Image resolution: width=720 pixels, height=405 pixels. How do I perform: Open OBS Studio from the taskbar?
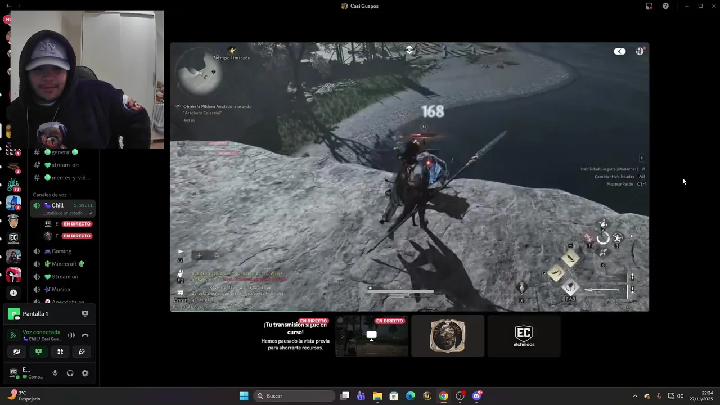click(x=460, y=396)
